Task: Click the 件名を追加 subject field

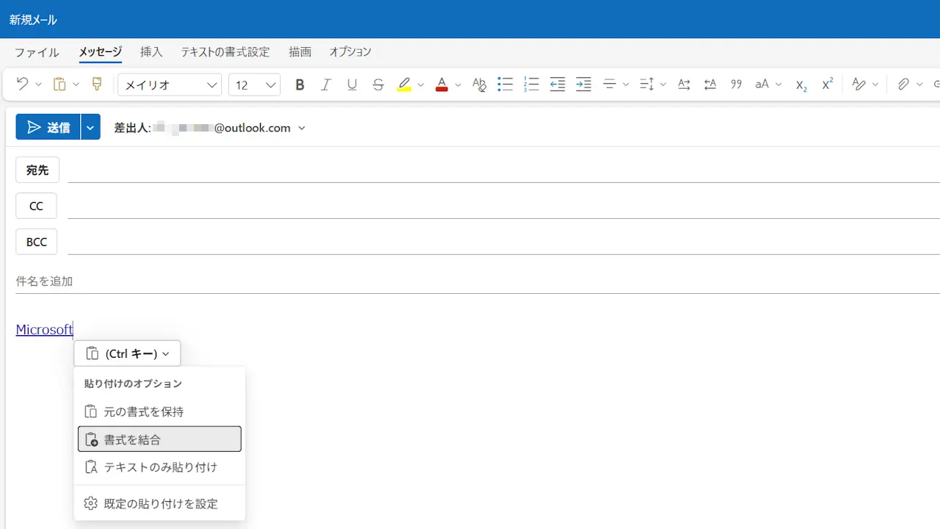Action: [294, 281]
